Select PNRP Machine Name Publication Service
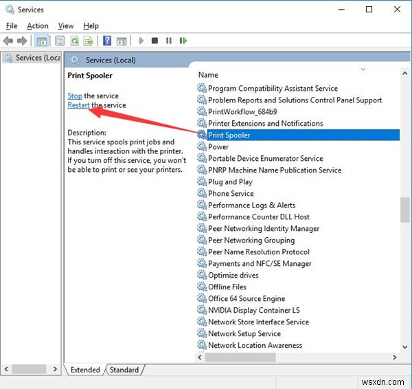Viewport: 412px width, 389px height. (x=275, y=170)
